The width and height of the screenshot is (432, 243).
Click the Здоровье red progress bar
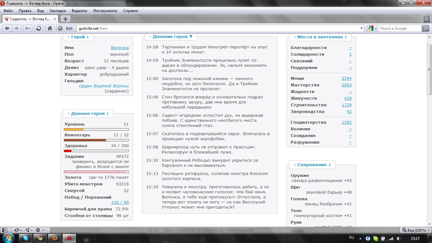96,151
